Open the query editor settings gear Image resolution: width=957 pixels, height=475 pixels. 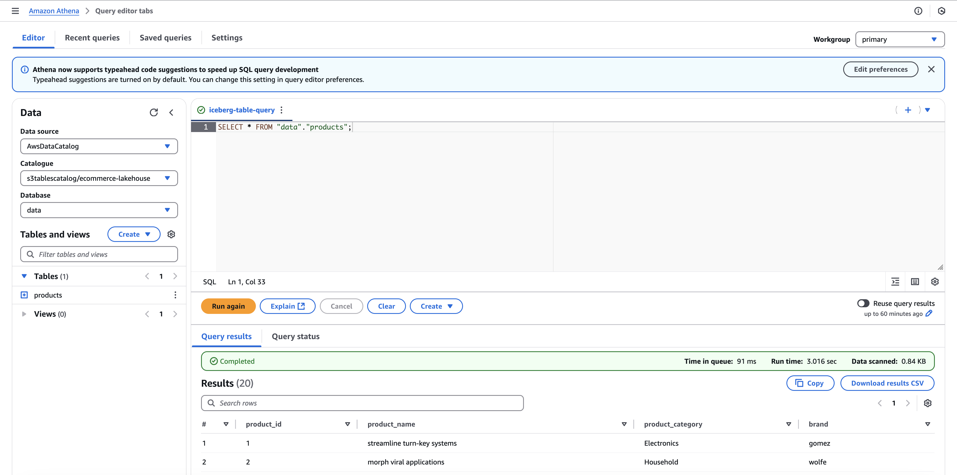[x=935, y=282]
